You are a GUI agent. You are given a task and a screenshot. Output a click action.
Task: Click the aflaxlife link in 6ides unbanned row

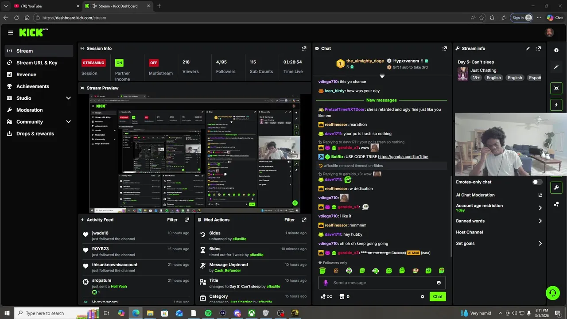pyautogui.click(x=240, y=239)
